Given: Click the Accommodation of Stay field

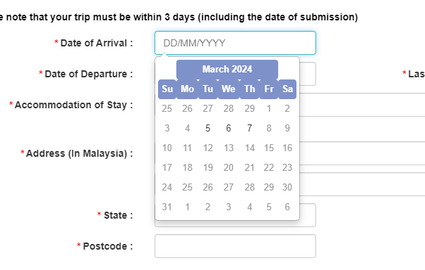Looking at the screenshot, I should coord(362,105).
